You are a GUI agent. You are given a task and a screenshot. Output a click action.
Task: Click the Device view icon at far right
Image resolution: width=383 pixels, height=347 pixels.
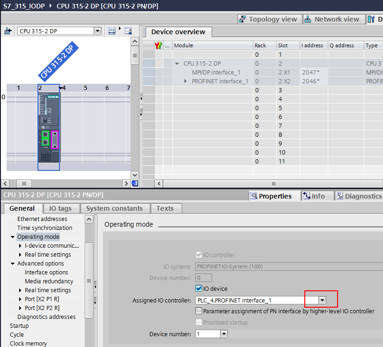(x=371, y=19)
